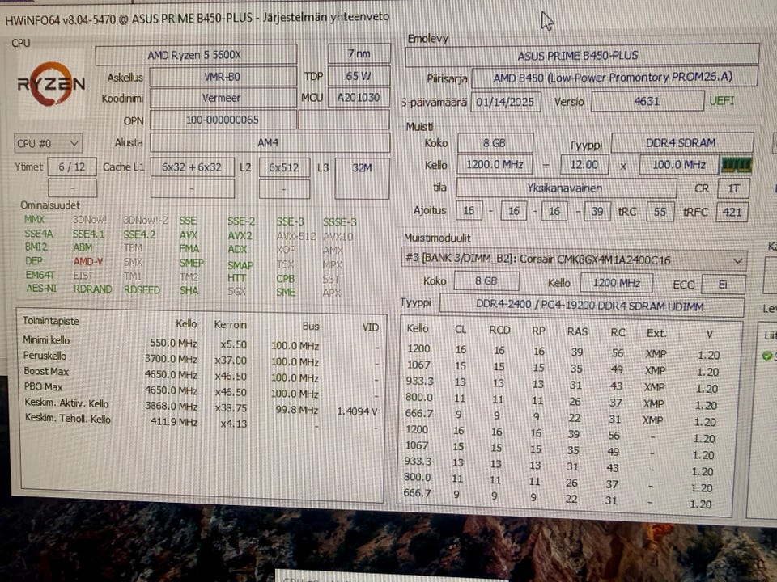Image resolution: width=777 pixels, height=582 pixels.
Task: Select the 6 / 12 cores value
Action: 72,167
